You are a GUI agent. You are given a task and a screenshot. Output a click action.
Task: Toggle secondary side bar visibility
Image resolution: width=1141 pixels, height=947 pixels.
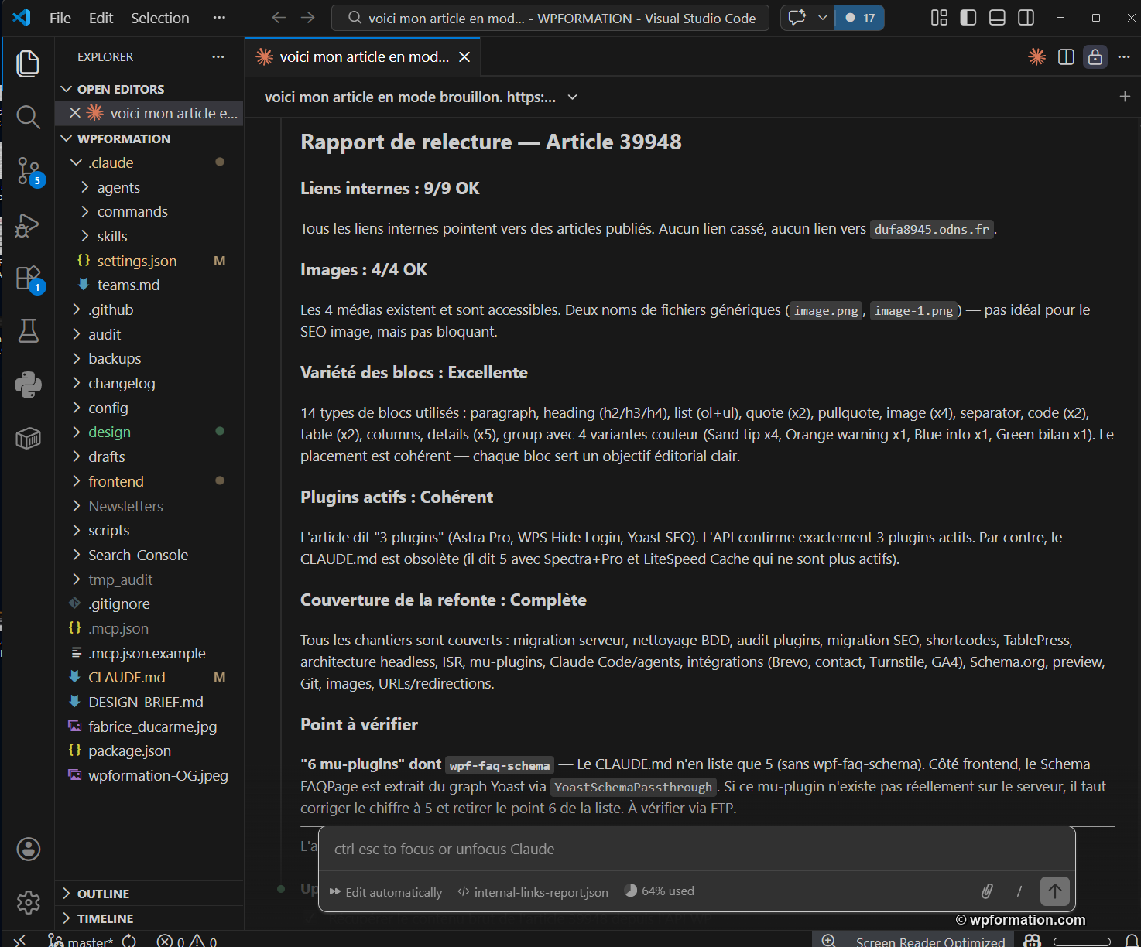[x=1026, y=18]
